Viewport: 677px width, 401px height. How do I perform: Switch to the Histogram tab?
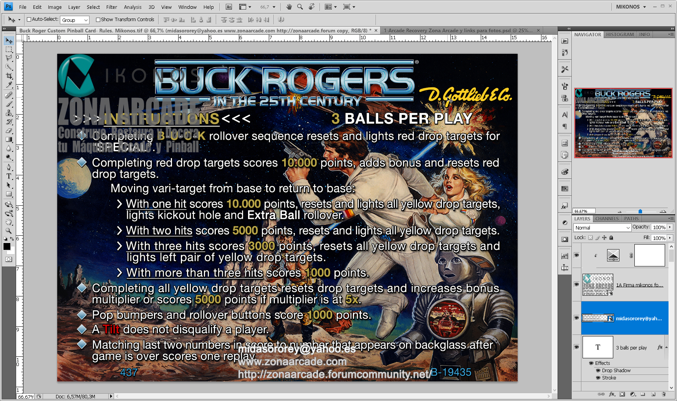pos(620,35)
